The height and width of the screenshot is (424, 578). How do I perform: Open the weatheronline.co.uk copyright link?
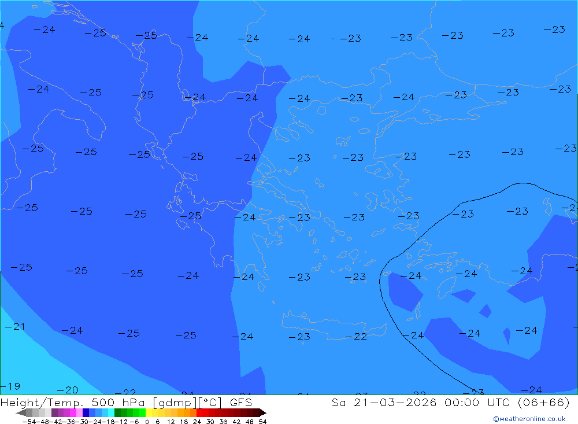(x=529, y=419)
